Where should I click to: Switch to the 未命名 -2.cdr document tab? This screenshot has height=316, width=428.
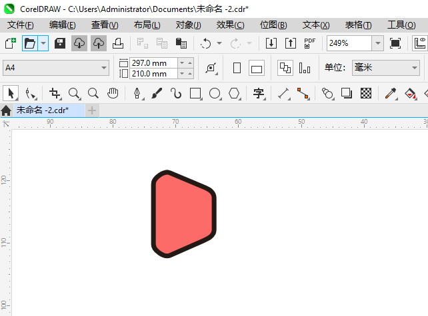[49, 110]
